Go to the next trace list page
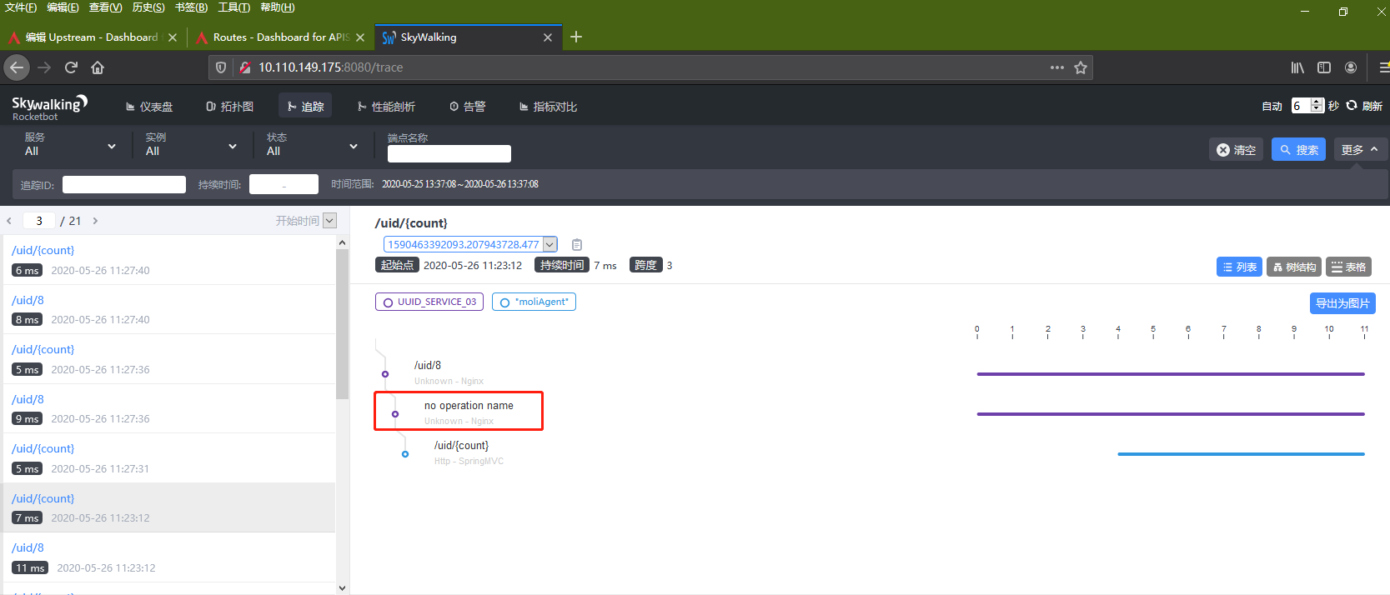Viewport: 1390px width, 595px height. 95,221
